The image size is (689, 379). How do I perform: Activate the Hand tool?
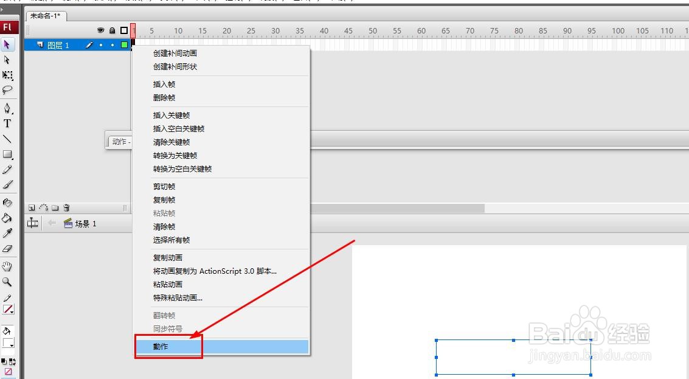[7, 266]
